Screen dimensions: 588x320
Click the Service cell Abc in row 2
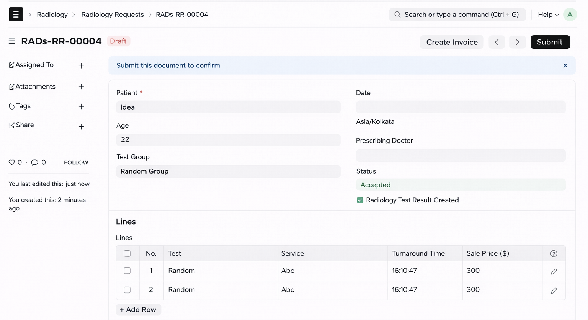(x=333, y=290)
